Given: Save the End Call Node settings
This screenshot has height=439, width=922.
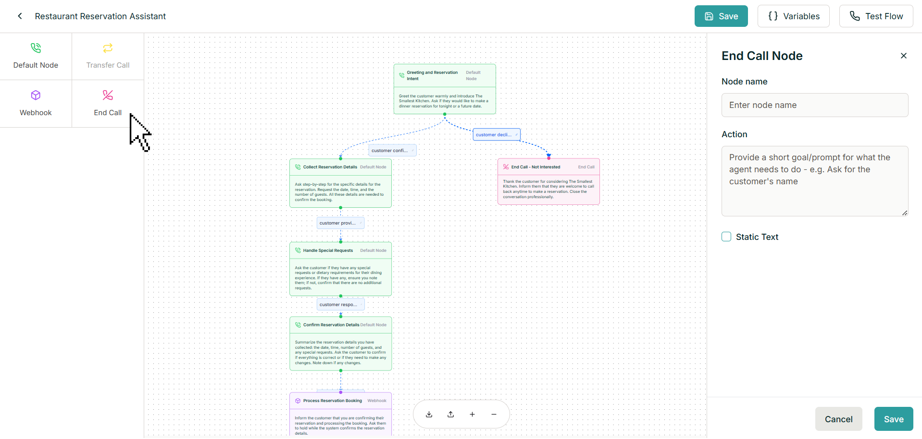Looking at the screenshot, I should (894, 419).
